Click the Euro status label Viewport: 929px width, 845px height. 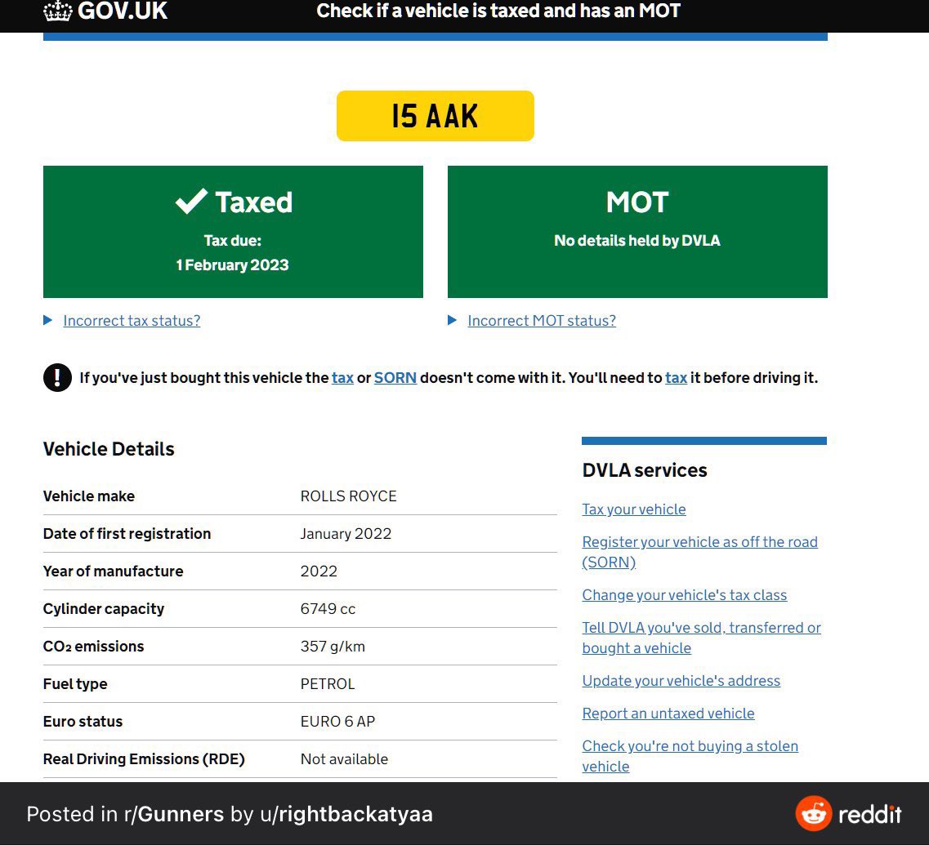(83, 721)
